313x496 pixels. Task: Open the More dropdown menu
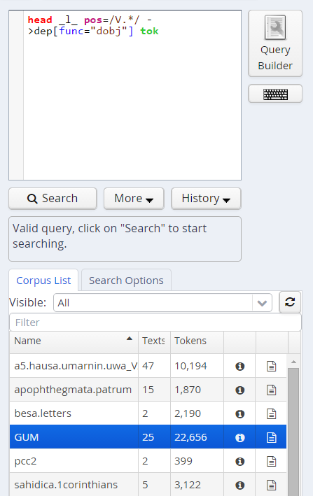tap(134, 199)
